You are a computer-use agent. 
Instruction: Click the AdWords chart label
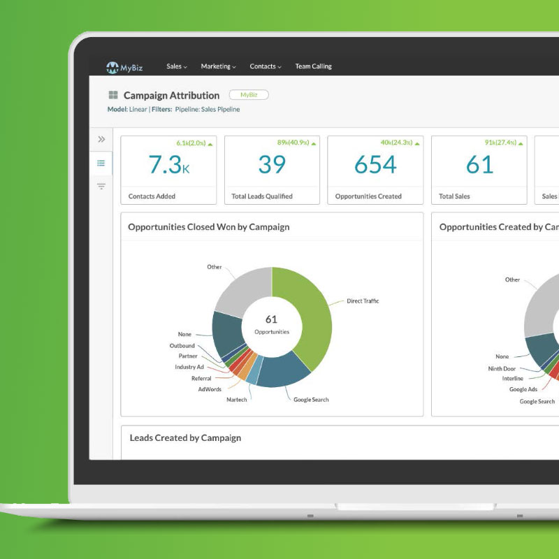210,389
